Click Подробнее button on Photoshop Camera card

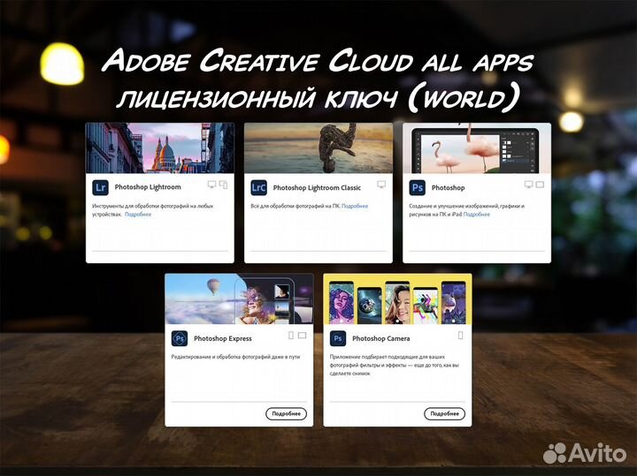(x=444, y=413)
